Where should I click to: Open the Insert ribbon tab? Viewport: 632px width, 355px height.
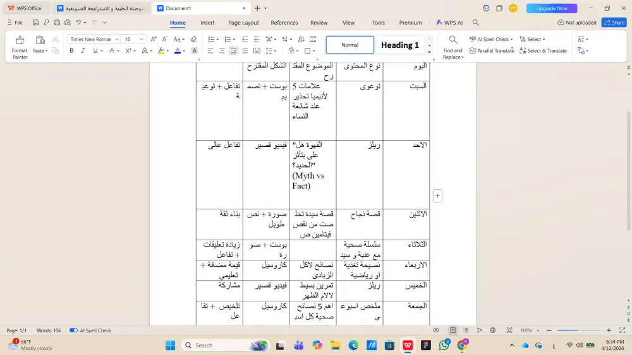207,23
